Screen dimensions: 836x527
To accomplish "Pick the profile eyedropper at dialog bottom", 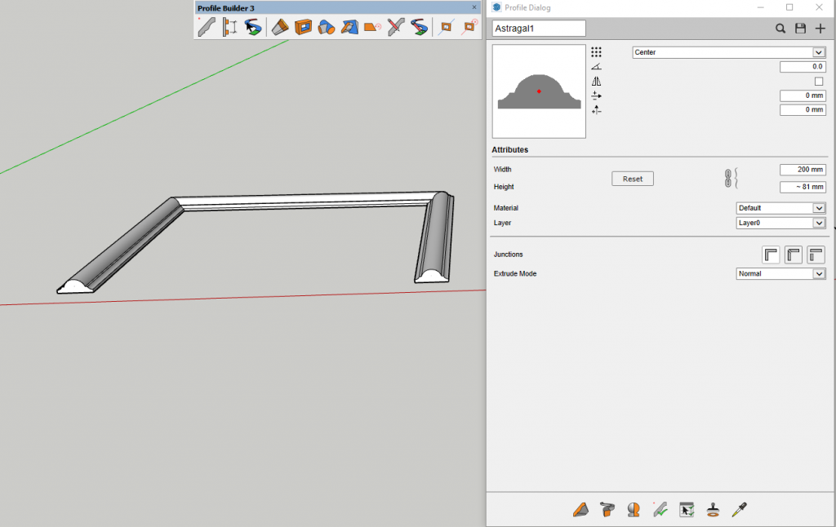I will pyautogui.click(x=740, y=509).
